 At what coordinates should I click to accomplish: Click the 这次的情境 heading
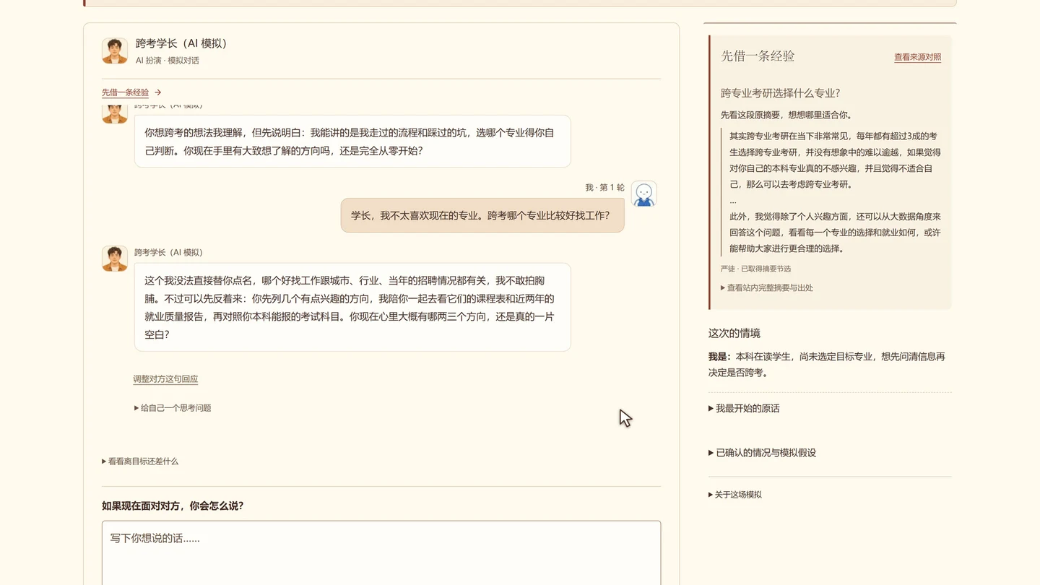[734, 334]
